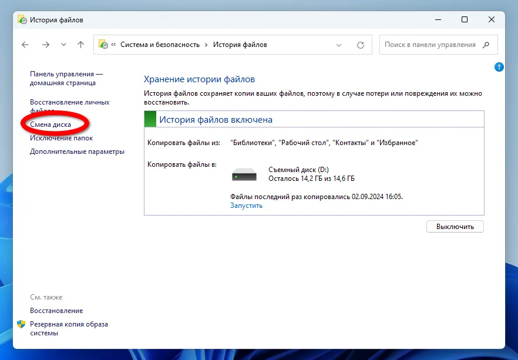518x360 pixels.
Task: Open Восстановление under См. также
Action: pos(56,311)
